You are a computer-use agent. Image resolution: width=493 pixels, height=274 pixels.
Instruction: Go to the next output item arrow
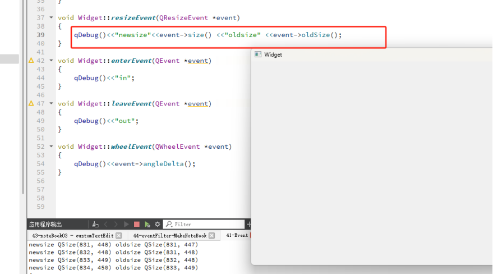[x=116, y=224]
